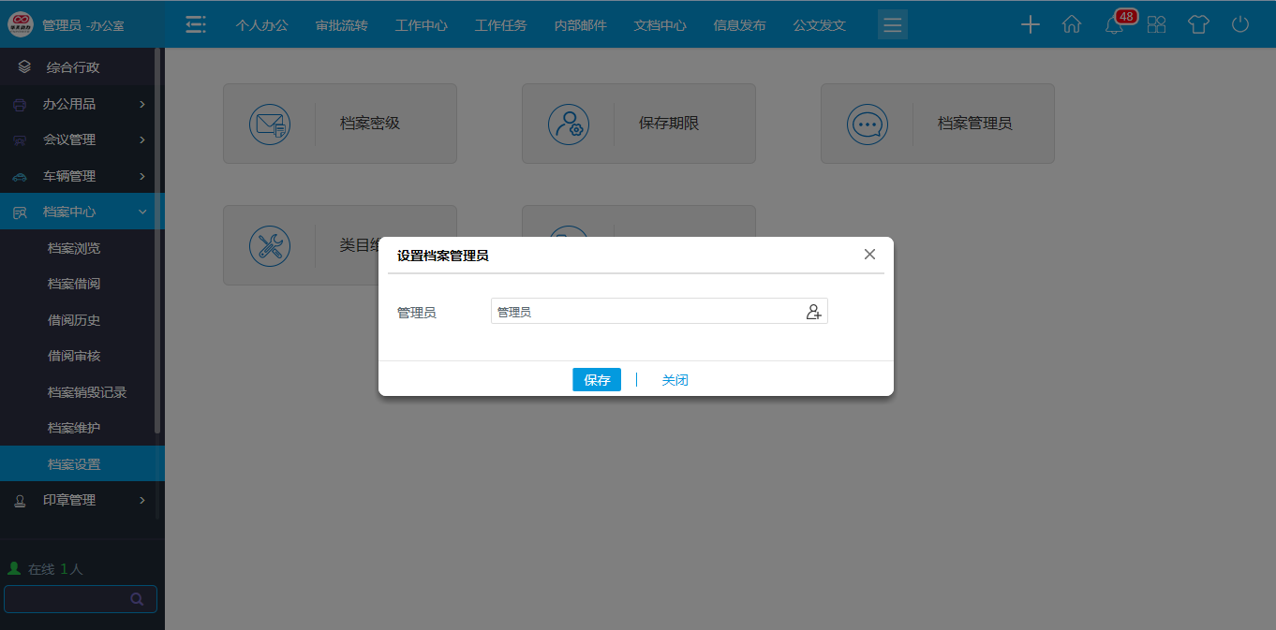Select 内部邮件 in the top navigation
This screenshot has height=630, width=1276.
(580, 25)
